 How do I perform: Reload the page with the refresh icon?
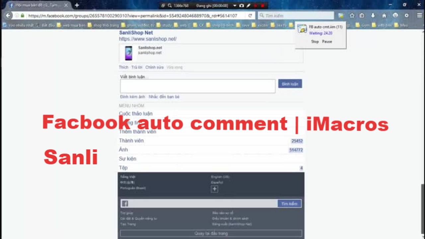tap(250, 16)
